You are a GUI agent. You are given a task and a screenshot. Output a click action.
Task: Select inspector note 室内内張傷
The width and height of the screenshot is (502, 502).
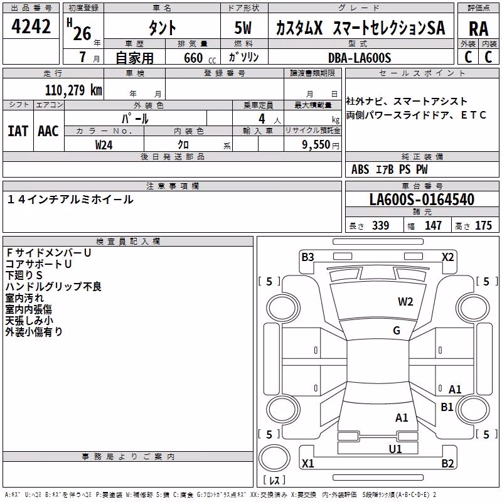click(28, 309)
